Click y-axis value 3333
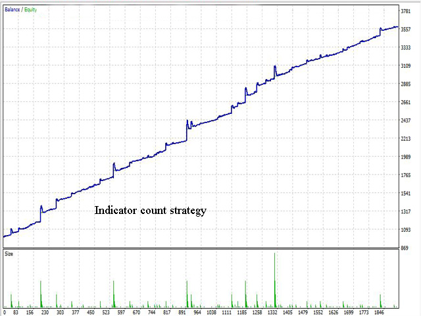This screenshot has width=421, height=316. [x=406, y=47]
